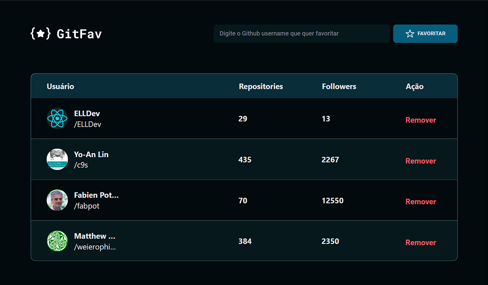Open Yo-An Lin's profile avatar
This screenshot has width=488, height=285.
57,159
